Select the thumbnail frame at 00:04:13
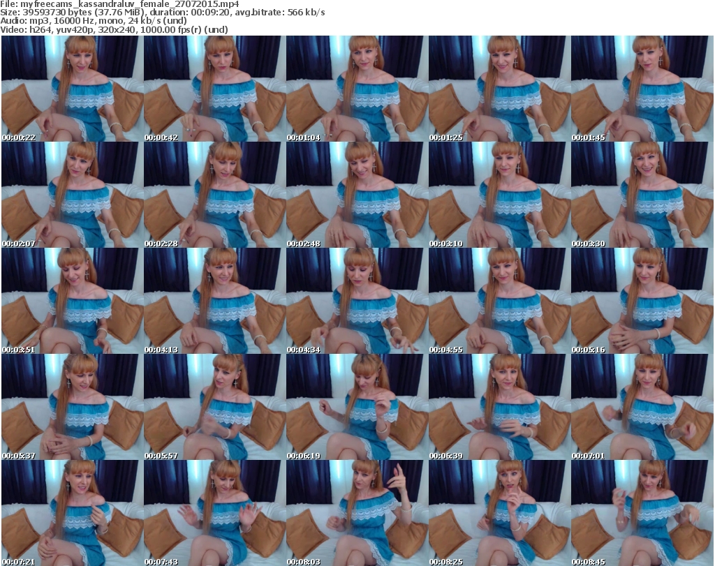Viewport: 715px width, 566px height. [214, 301]
